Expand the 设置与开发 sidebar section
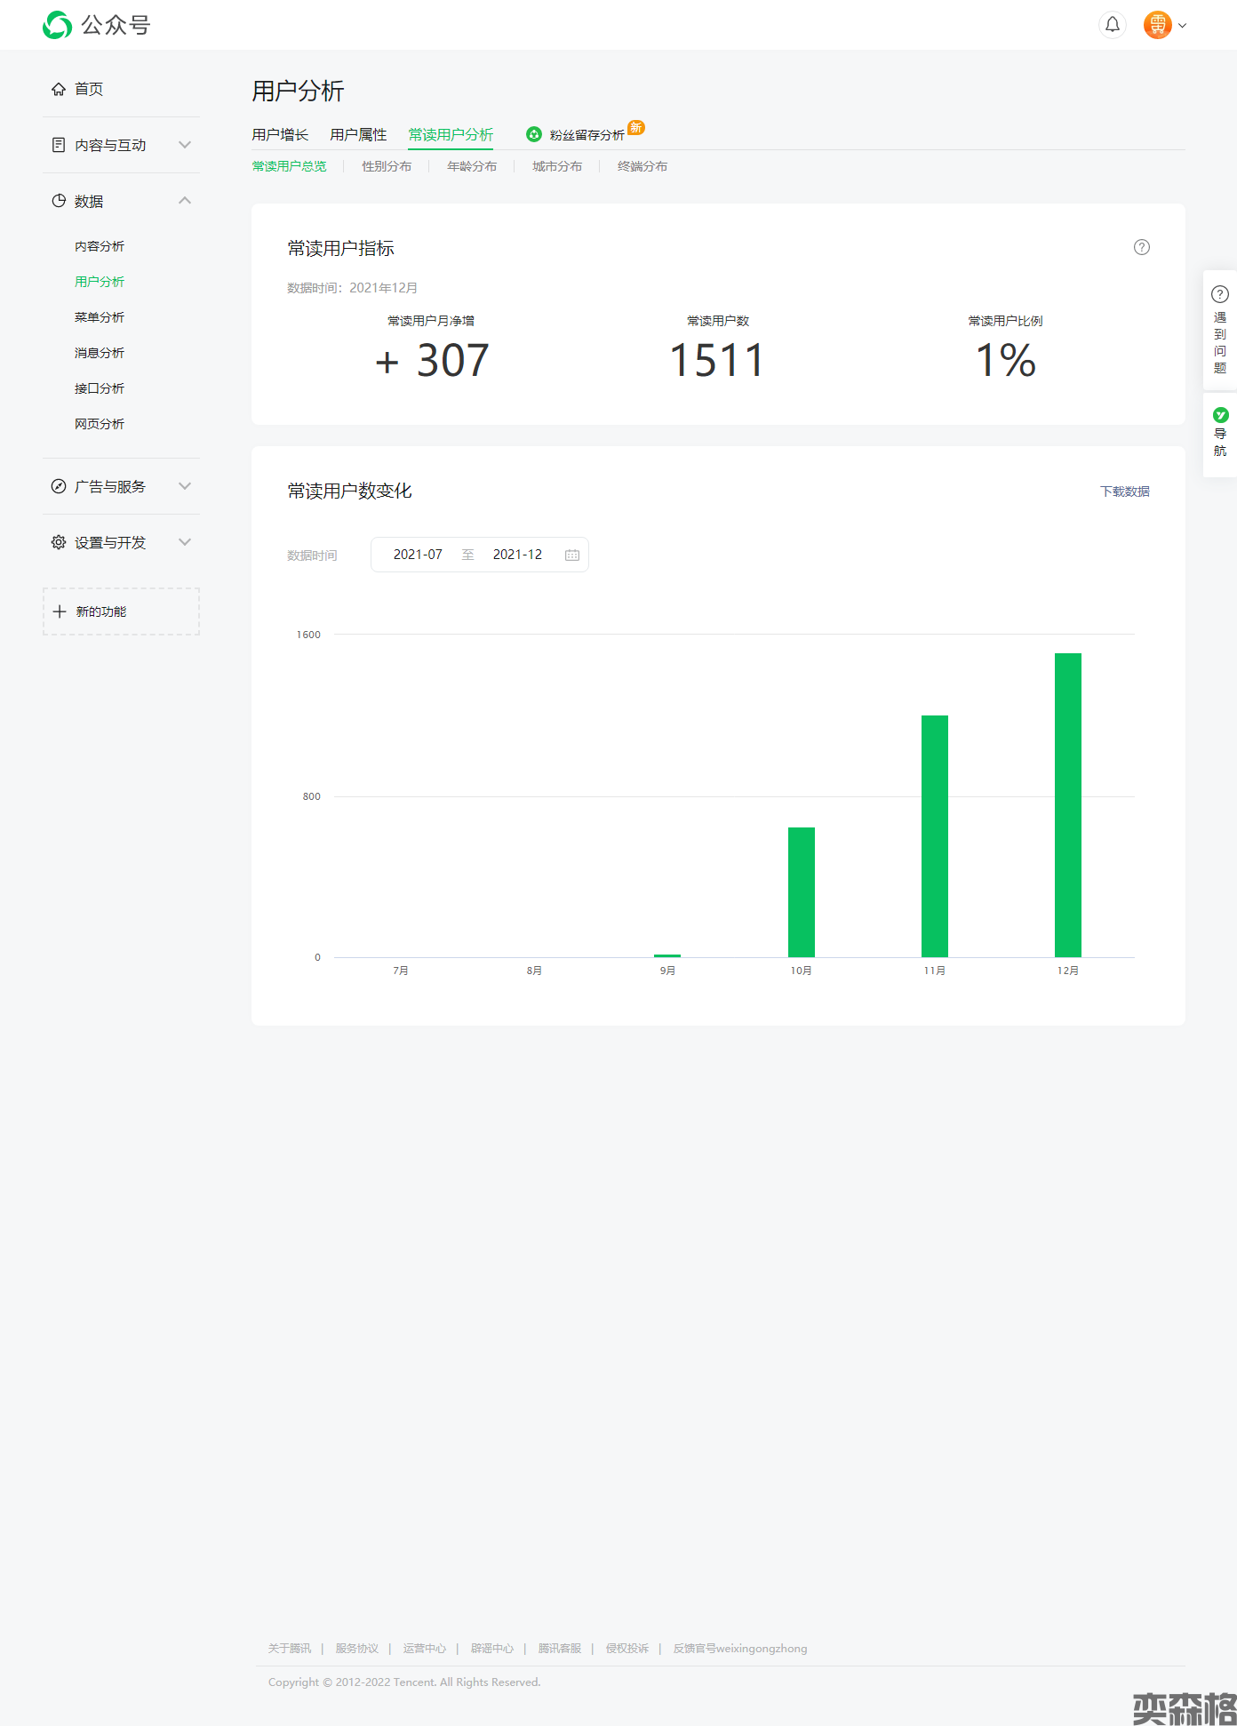Viewport: 1237px width, 1726px height. click(x=121, y=542)
